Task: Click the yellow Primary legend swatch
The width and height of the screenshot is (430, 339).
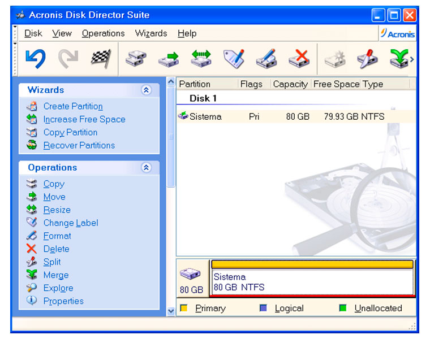Action: coord(184,308)
